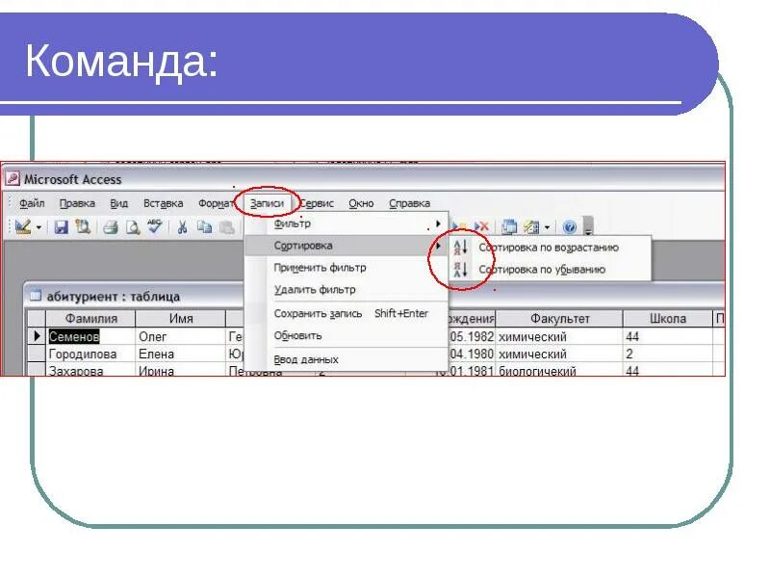This screenshot has width=770, height=578.
Task: Choose Ввод данных
Action: click(x=347, y=359)
